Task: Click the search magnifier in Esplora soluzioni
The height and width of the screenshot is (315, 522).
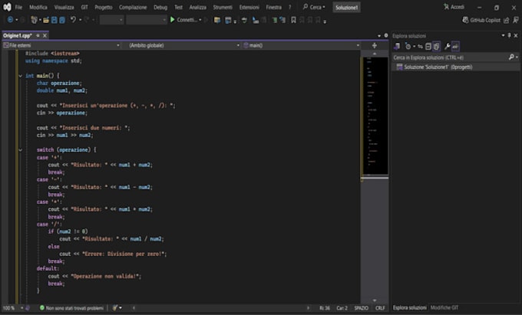Action: coord(511,57)
